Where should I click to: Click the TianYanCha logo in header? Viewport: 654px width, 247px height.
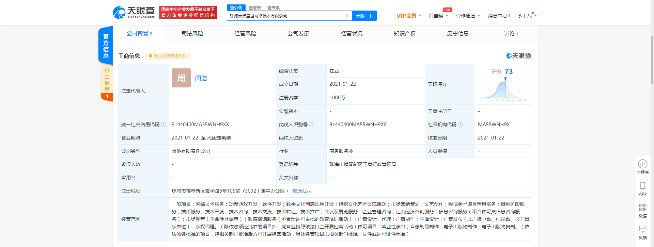tap(134, 13)
